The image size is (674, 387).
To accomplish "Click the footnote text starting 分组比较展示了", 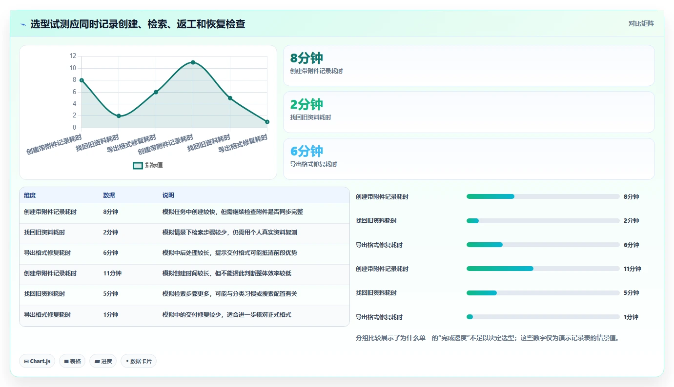I will [x=488, y=338].
